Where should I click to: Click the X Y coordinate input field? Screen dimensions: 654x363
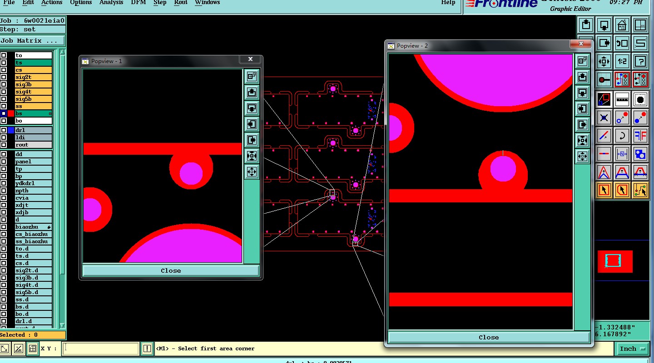(101, 348)
